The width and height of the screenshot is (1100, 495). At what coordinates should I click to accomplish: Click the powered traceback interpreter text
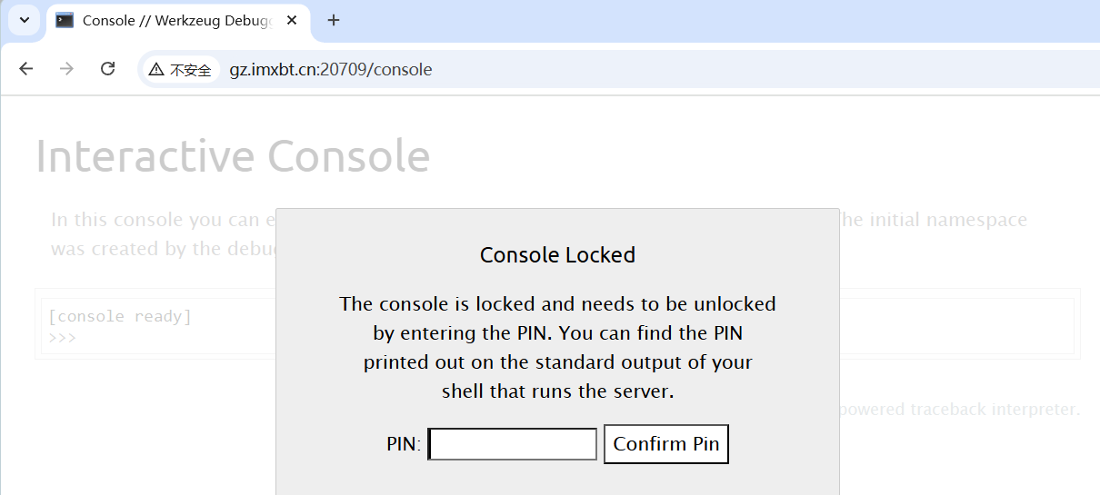959,410
